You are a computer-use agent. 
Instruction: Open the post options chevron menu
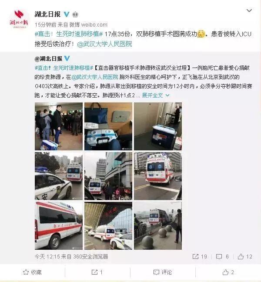tap(249, 10)
